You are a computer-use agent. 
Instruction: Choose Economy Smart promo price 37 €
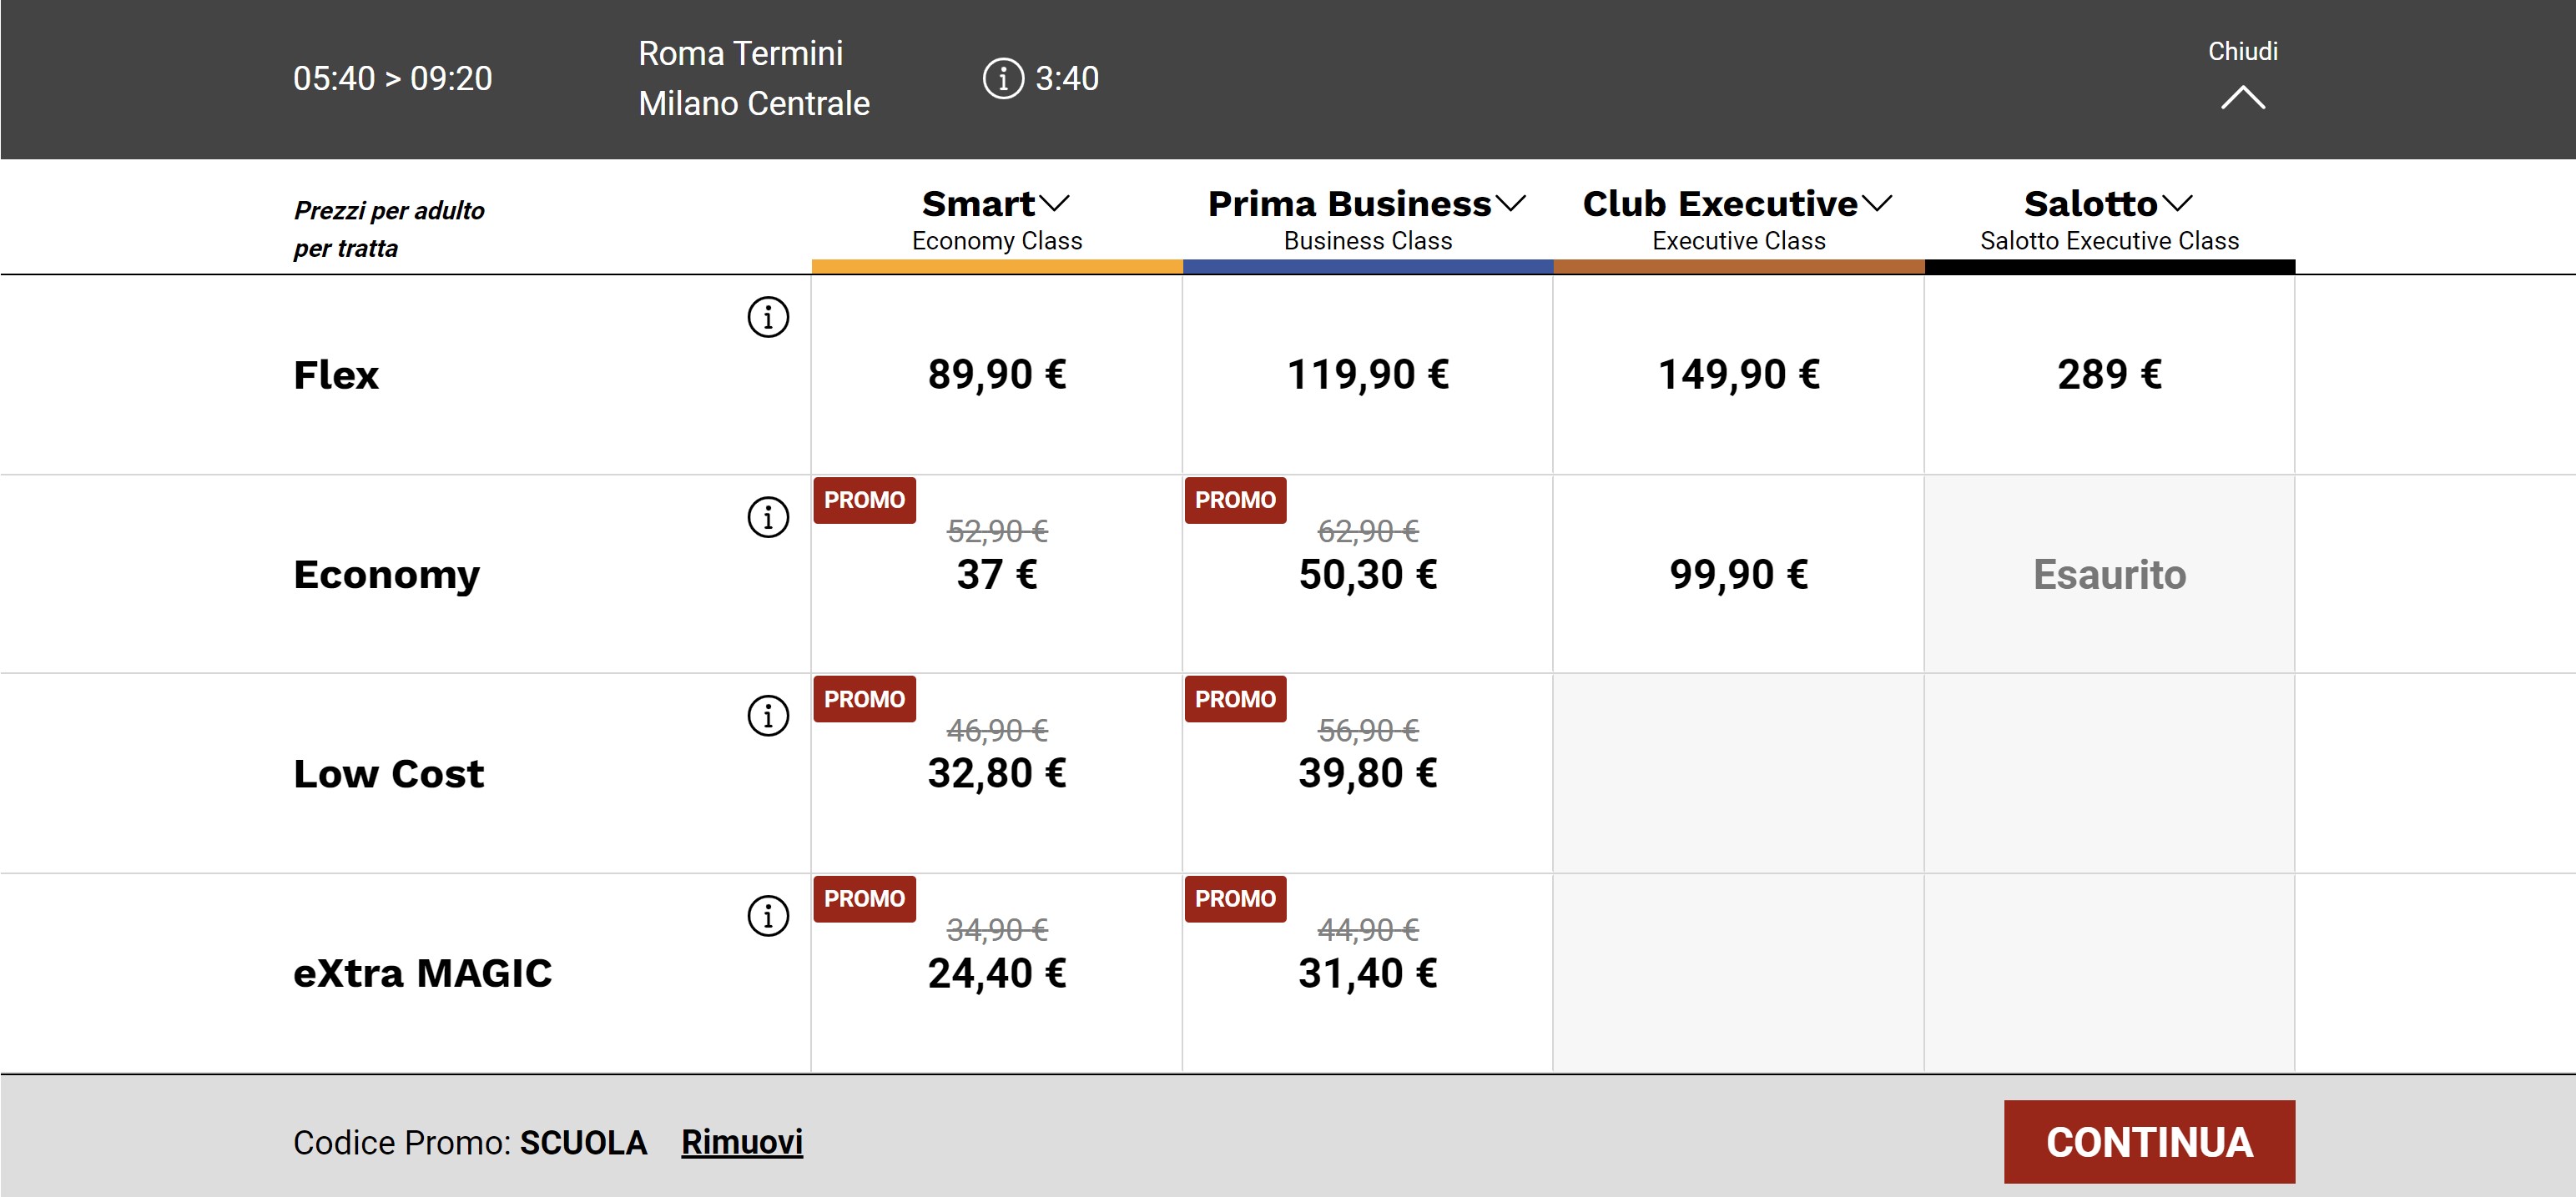pyautogui.click(x=996, y=575)
